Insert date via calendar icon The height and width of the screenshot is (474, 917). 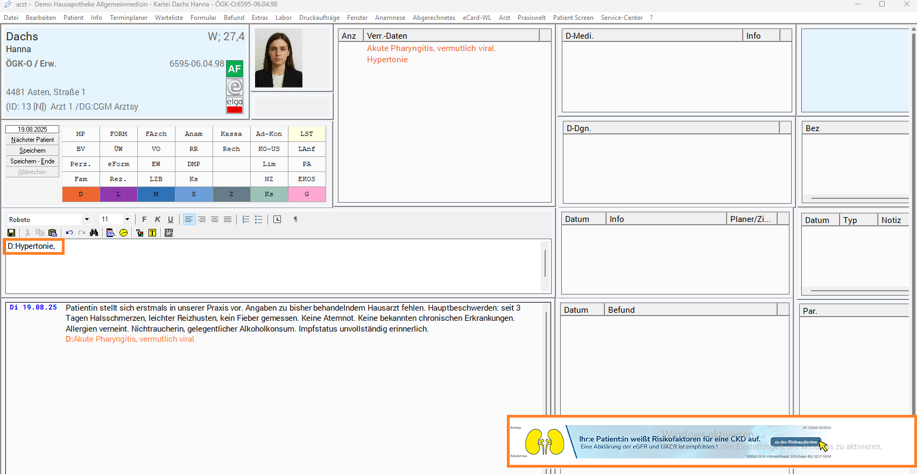[x=110, y=233]
